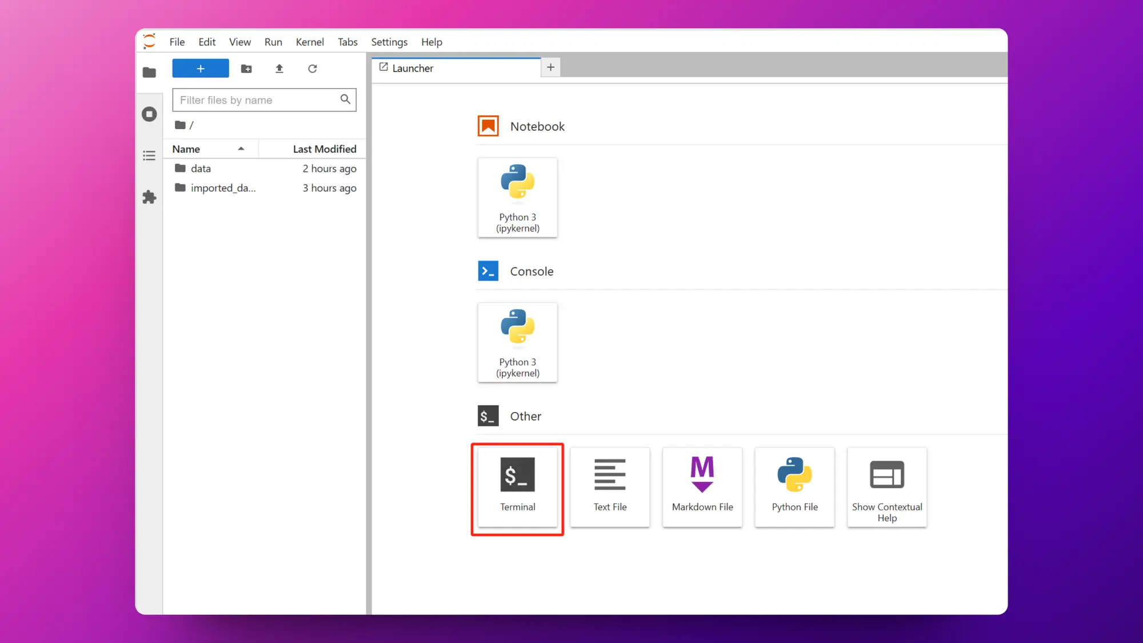Open the File menu
Image resolution: width=1143 pixels, height=643 pixels.
click(x=177, y=42)
